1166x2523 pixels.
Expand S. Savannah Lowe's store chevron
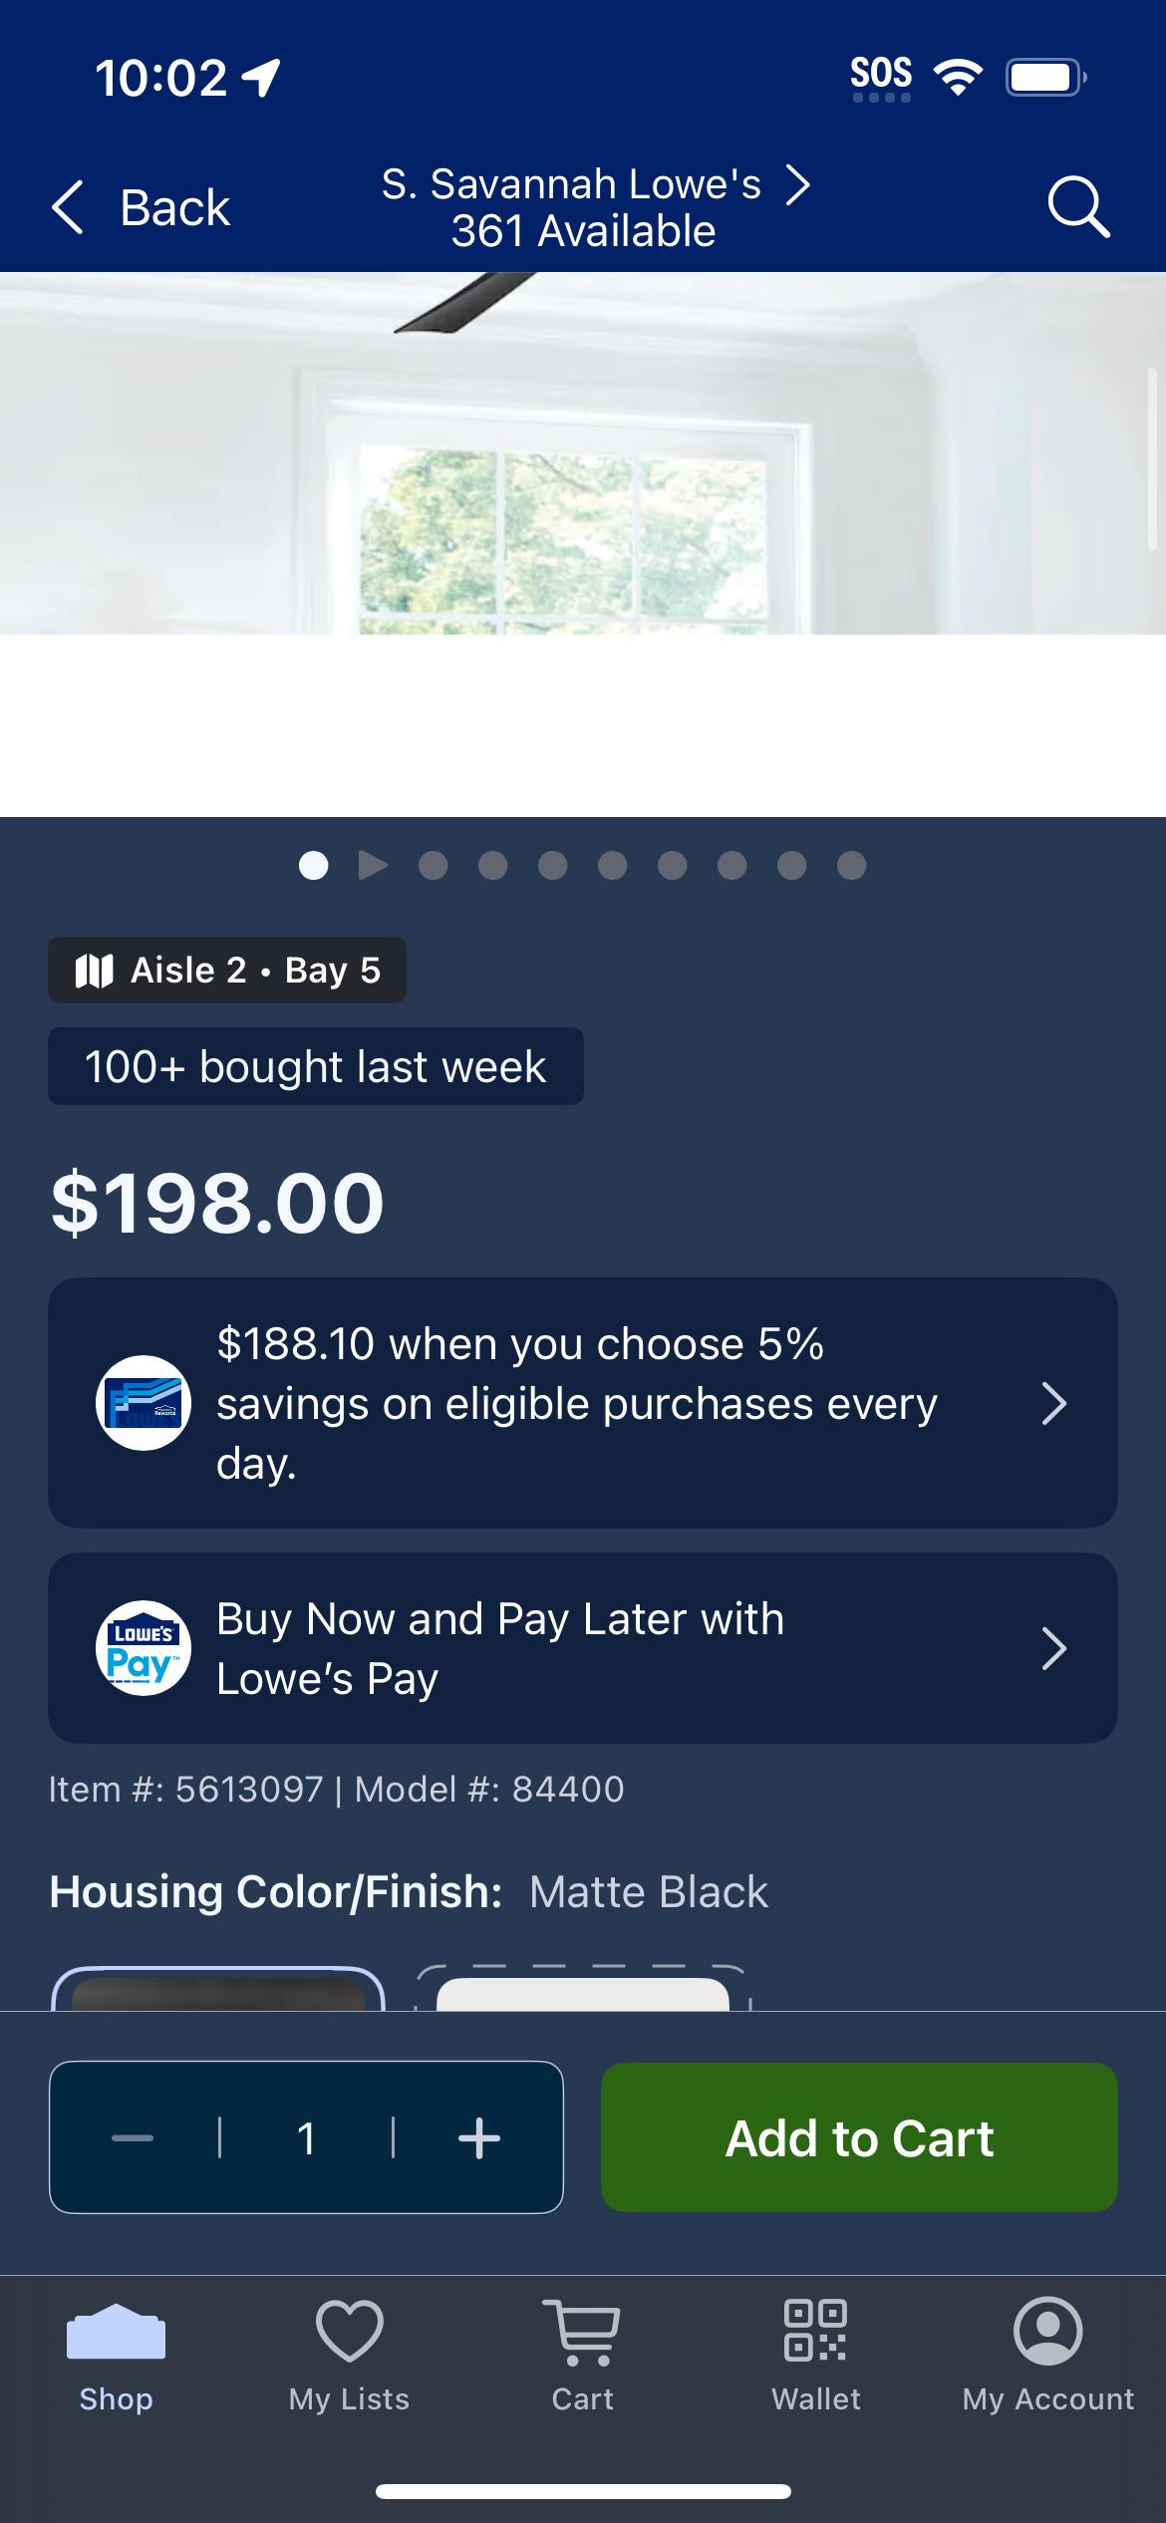tap(797, 184)
